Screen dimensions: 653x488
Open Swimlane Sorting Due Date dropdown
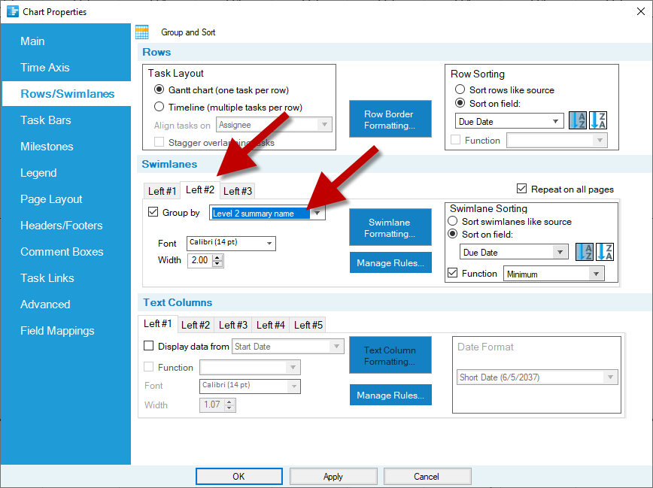(514, 252)
